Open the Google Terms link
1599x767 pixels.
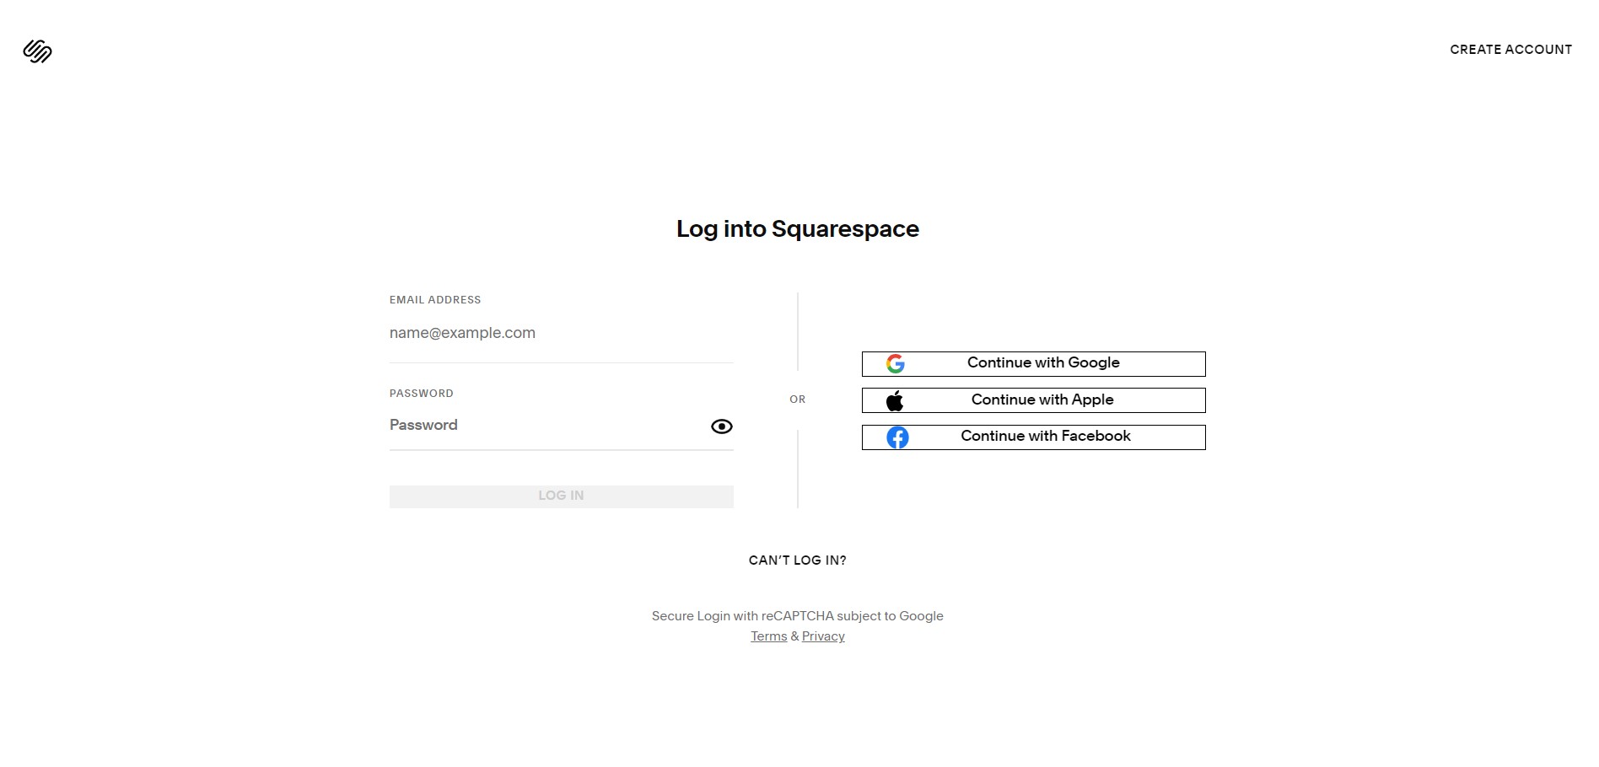[768, 636]
